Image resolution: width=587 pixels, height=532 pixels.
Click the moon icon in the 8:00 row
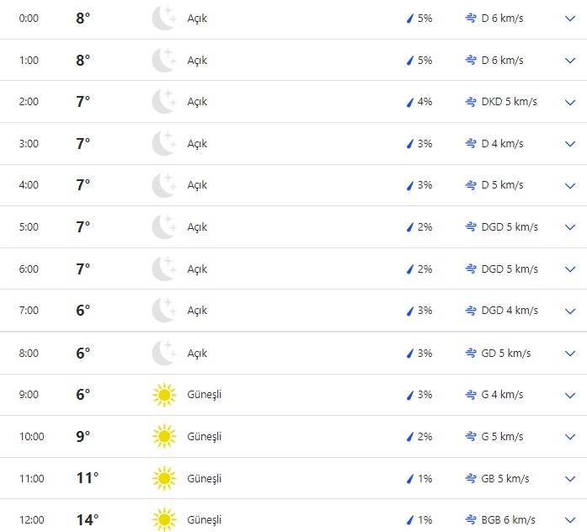tap(163, 353)
